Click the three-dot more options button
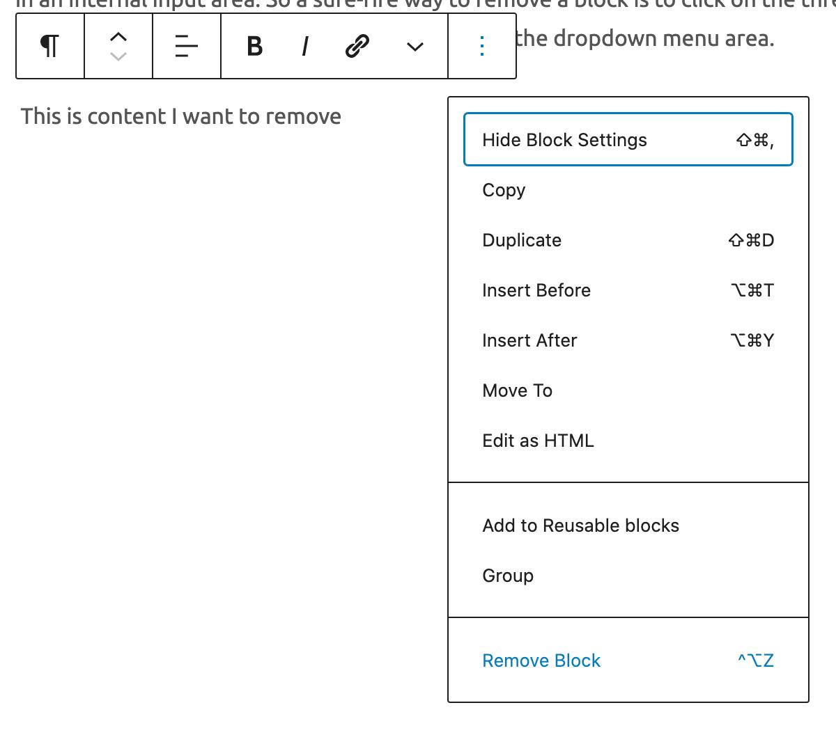This screenshot has width=836, height=735. [482, 46]
